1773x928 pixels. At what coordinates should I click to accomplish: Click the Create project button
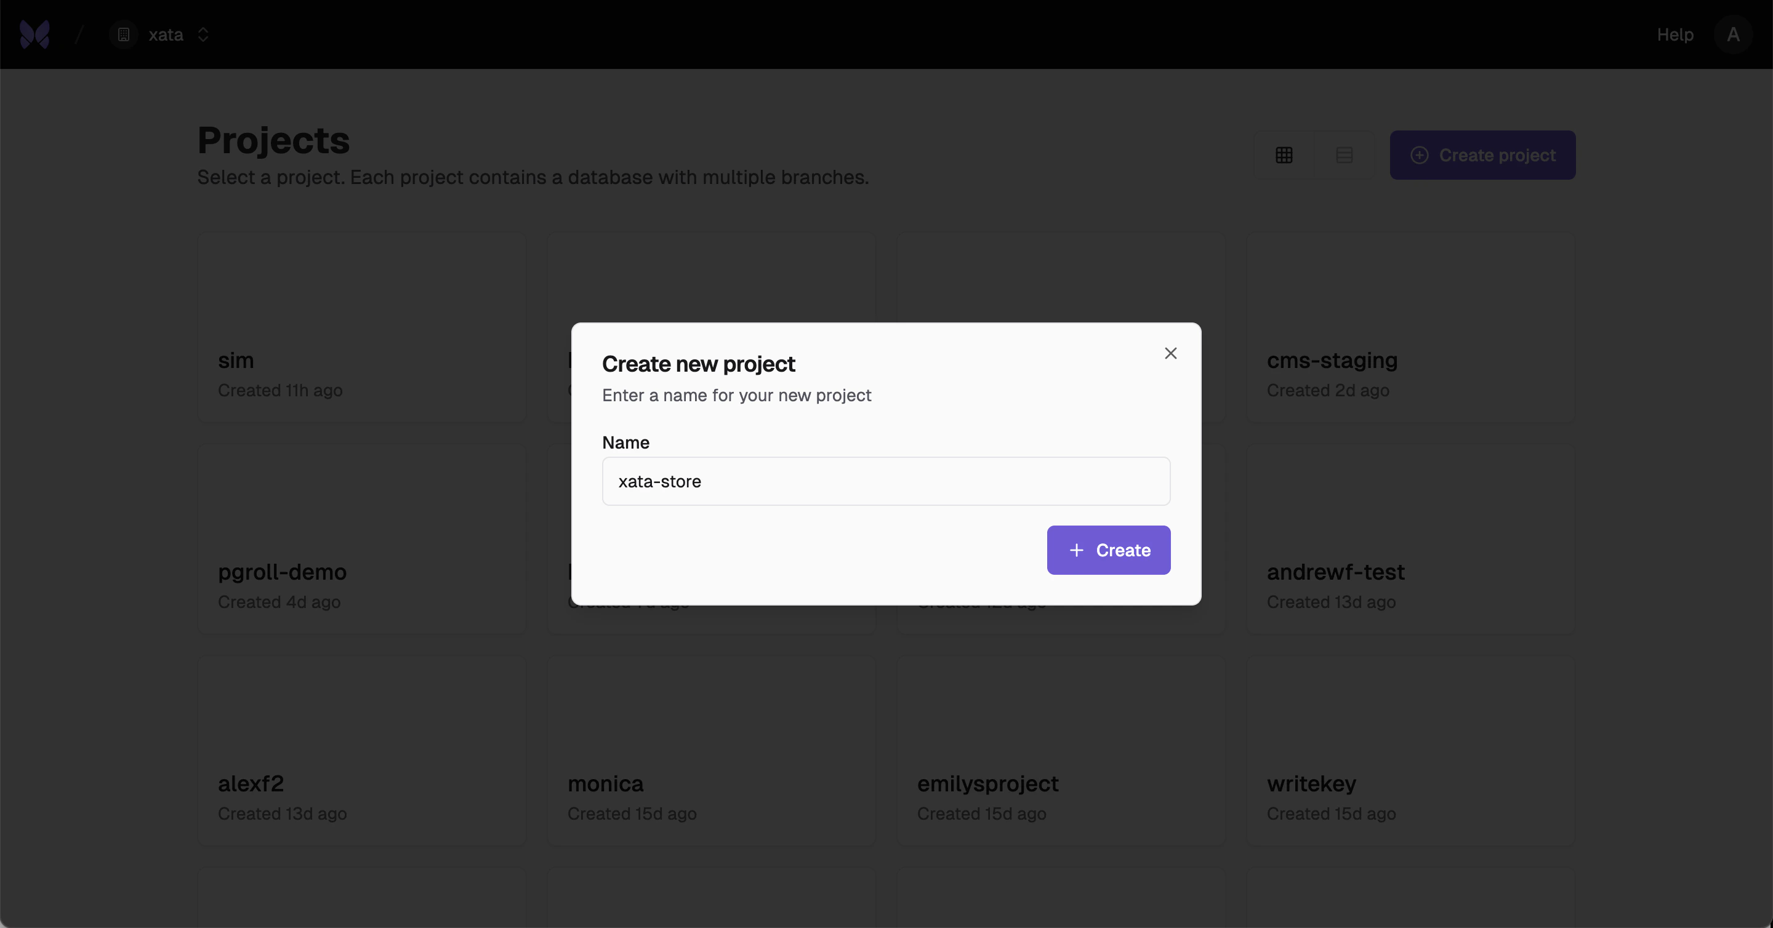1483,155
